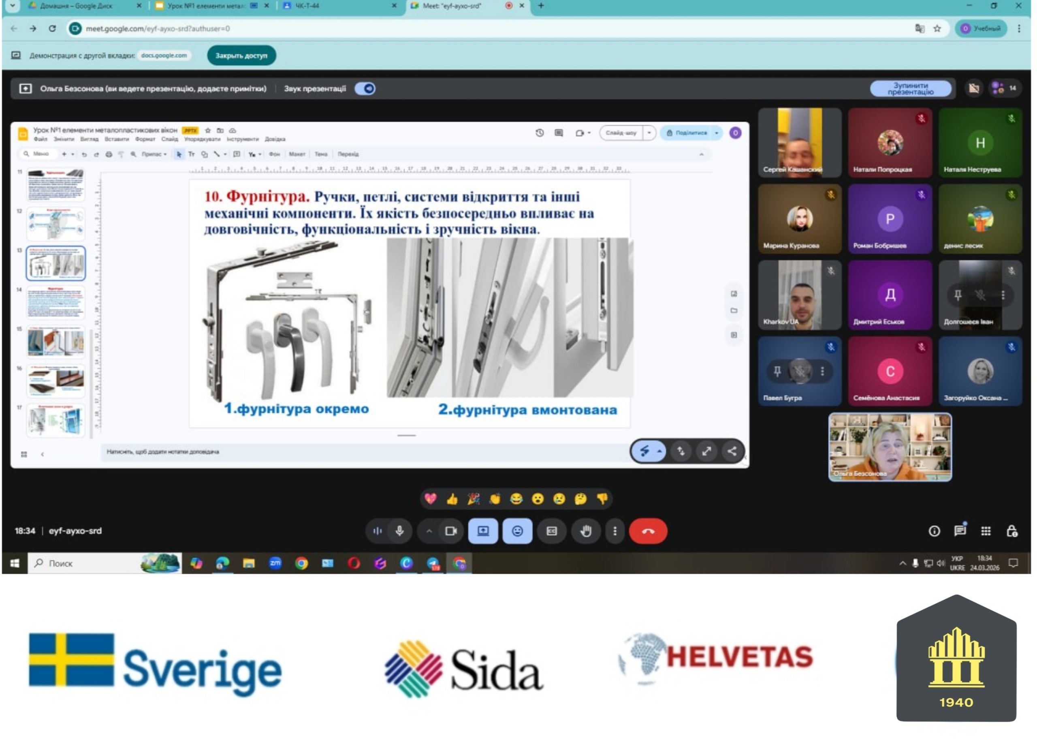Toggle the microphone button
The width and height of the screenshot is (1037, 740).
click(399, 531)
